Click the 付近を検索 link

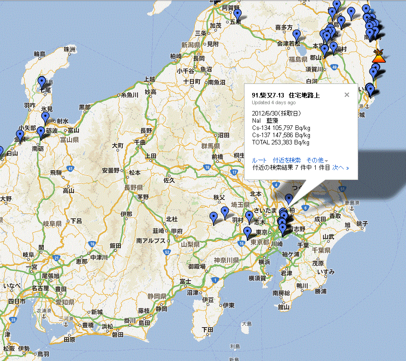(286, 160)
